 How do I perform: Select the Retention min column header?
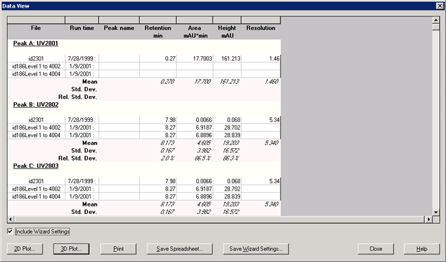(x=158, y=32)
